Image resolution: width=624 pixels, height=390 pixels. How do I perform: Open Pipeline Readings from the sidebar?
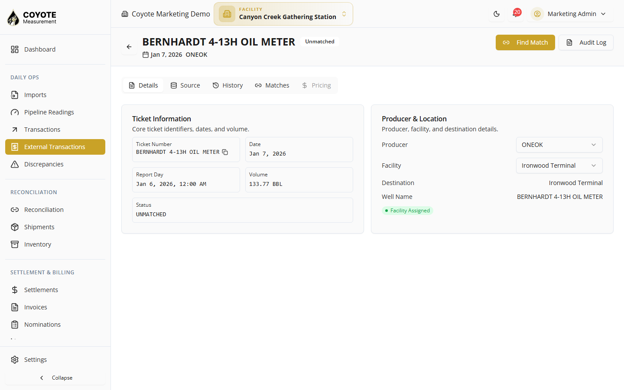point(55,112)
